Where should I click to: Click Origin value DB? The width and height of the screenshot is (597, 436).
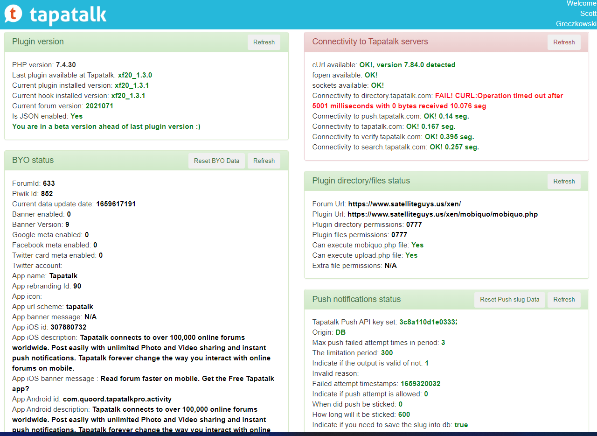(x=340, y=332)
